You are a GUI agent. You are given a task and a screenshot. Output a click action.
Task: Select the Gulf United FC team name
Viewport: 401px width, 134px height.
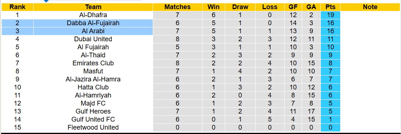(x=93, y=119)
